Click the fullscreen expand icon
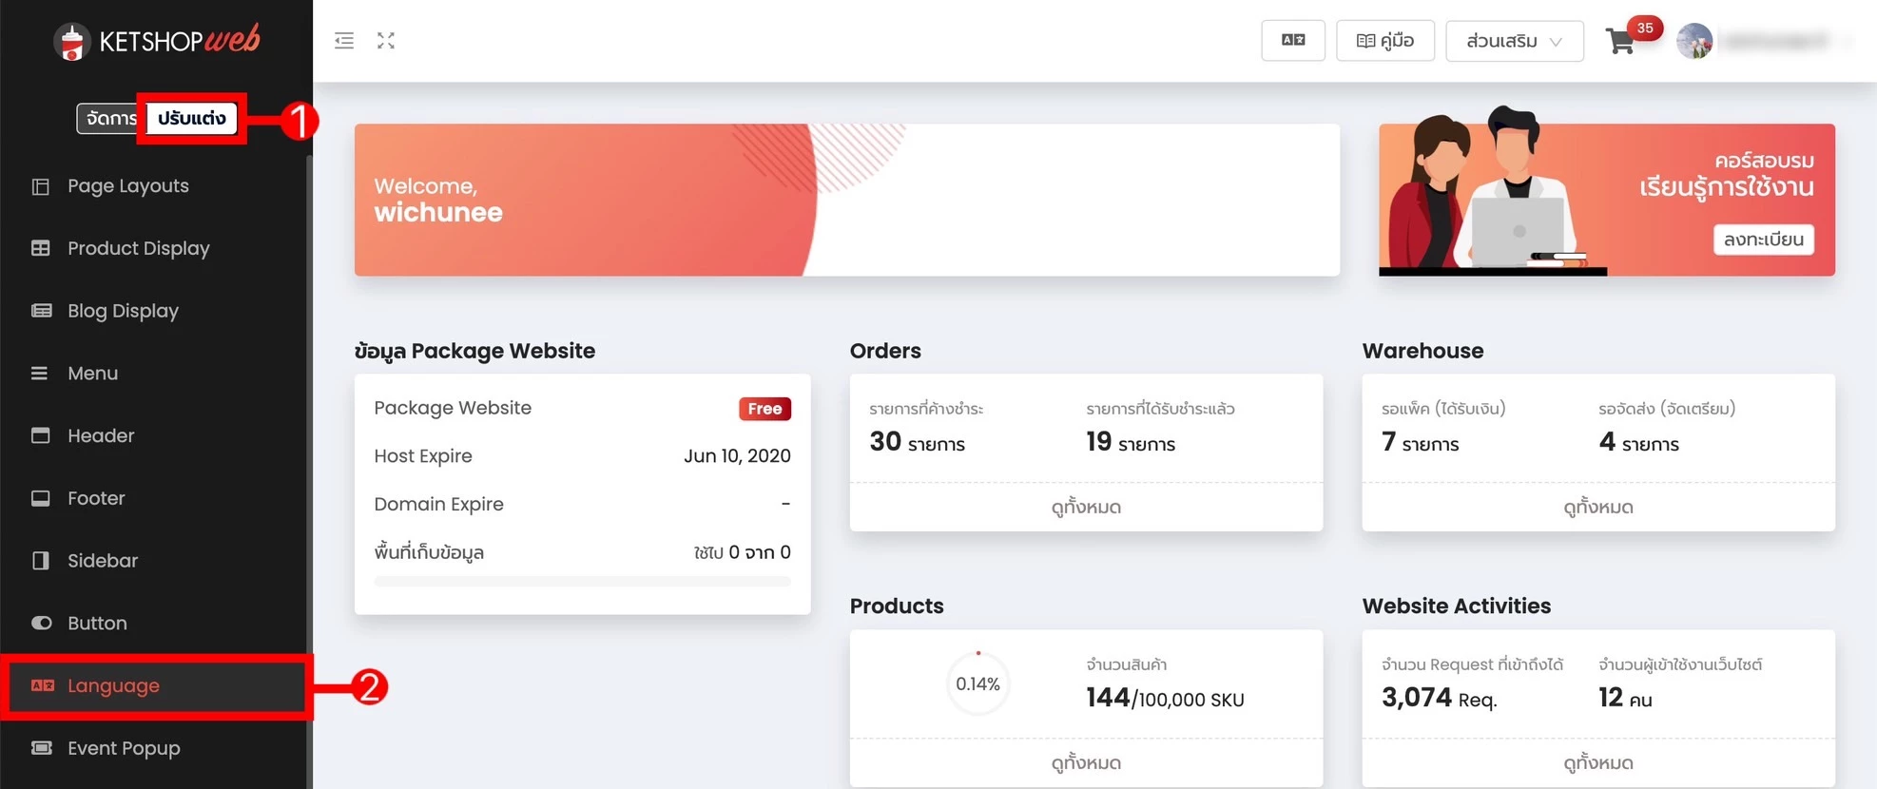 pos(385,41)
